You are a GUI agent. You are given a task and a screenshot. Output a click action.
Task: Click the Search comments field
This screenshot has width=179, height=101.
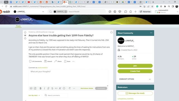click(x=56, y=95)
